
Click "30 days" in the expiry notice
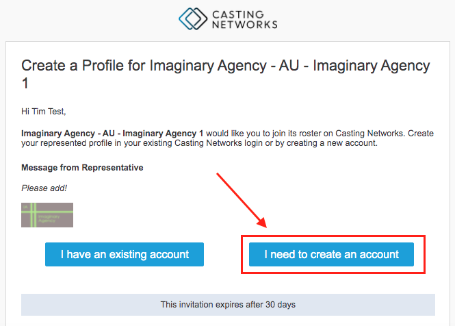281,304
